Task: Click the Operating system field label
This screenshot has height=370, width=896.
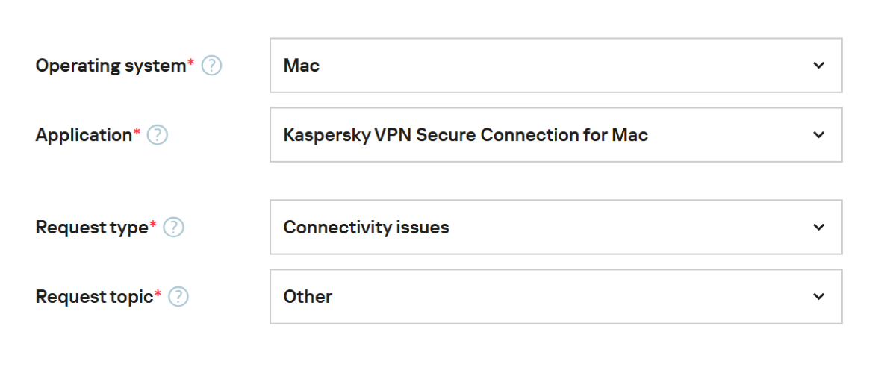Action: point(110,66)
